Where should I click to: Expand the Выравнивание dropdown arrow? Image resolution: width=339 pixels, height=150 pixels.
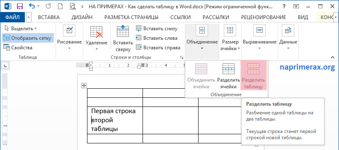[x=260, y=48]
